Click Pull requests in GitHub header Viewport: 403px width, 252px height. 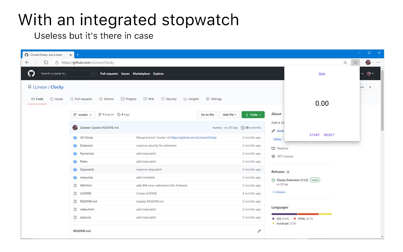[109, 74]
